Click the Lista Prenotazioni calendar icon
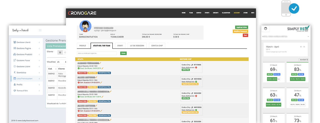Viewport: 320px width, 123px height. pyautogui.click(x=15, y=78)
